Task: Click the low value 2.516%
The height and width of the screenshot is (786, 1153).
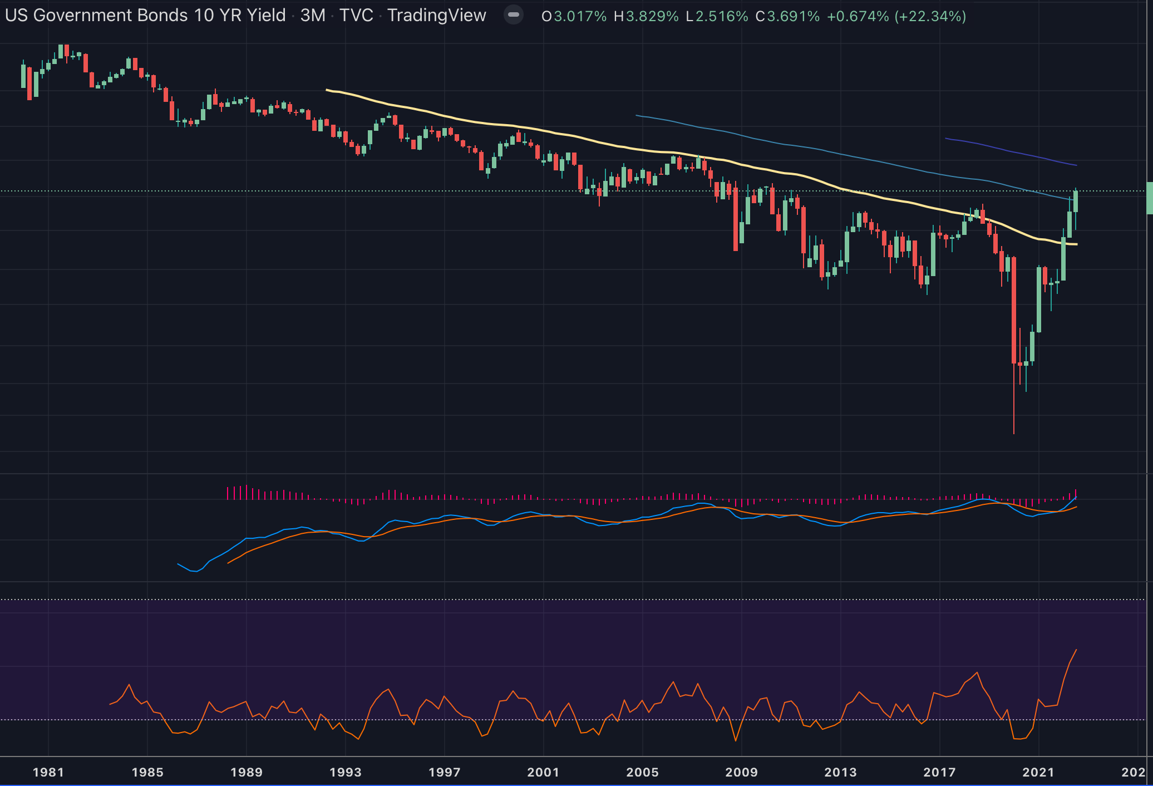Action: pyautogui.click(x=722, y=16)
